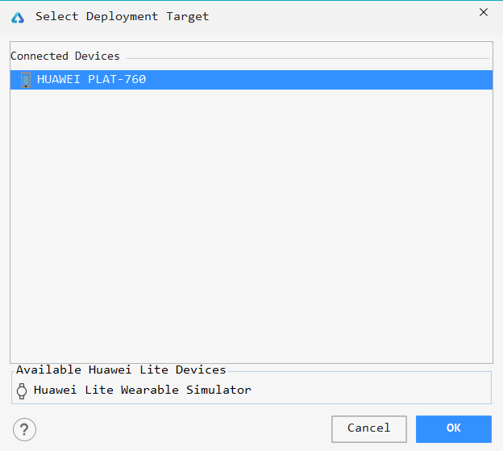Viewport: 503px width, 451px height.
Task: Click the watch icon for Lite Wearable Simulator
Action: 22,390
